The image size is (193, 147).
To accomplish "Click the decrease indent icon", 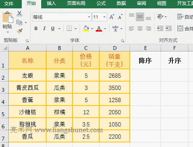I will pos(160,29).
